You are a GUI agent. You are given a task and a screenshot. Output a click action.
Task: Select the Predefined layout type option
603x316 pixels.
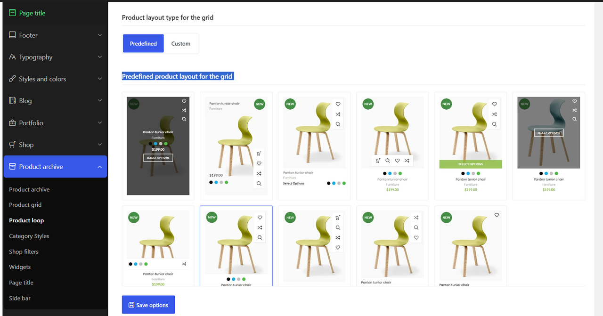point(143,43)
